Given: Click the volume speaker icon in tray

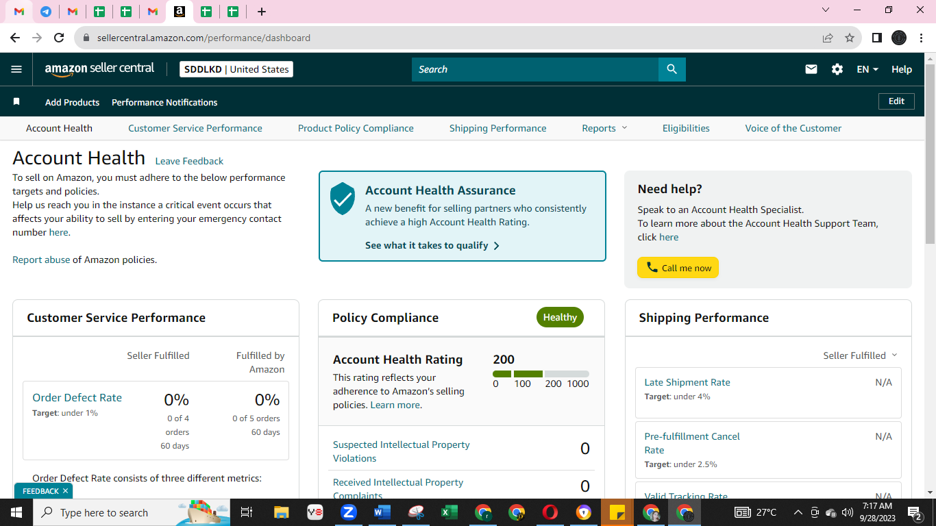Looking at the screenshot, I should click(x=848, y=512).
